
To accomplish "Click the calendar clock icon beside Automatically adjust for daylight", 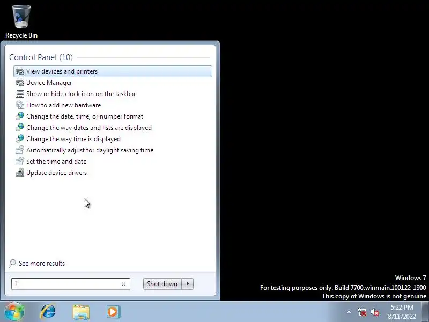I will click(x=20, y=150).
